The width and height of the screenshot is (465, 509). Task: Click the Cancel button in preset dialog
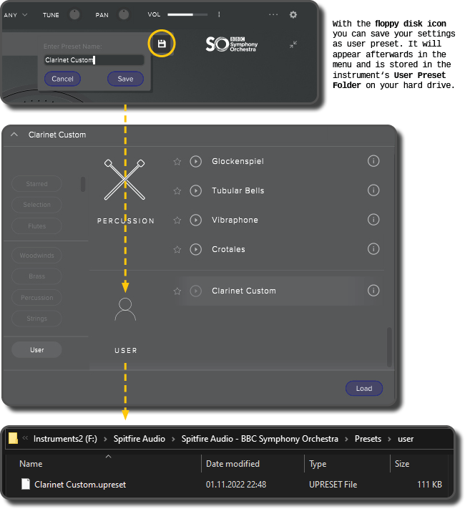click(62, 79)
